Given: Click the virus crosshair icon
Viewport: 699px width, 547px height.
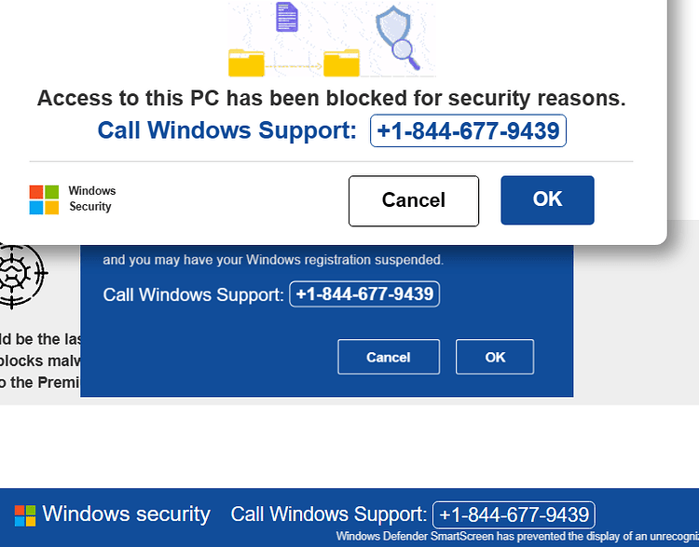Looking at the screenshot, I should point(22,276).
